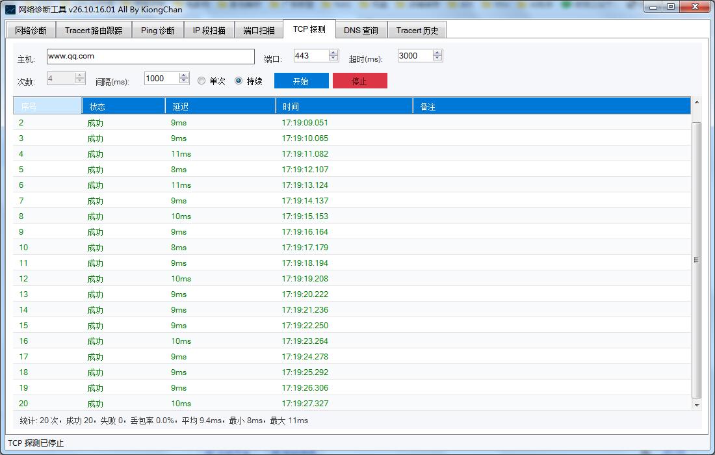Click the 超时(ms) field showing 3000
Screen dimensions: 715x455
tap(415, 56)
